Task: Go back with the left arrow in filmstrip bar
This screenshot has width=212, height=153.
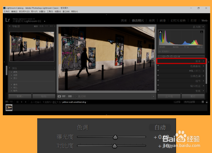Action: (x=22, y=102)
